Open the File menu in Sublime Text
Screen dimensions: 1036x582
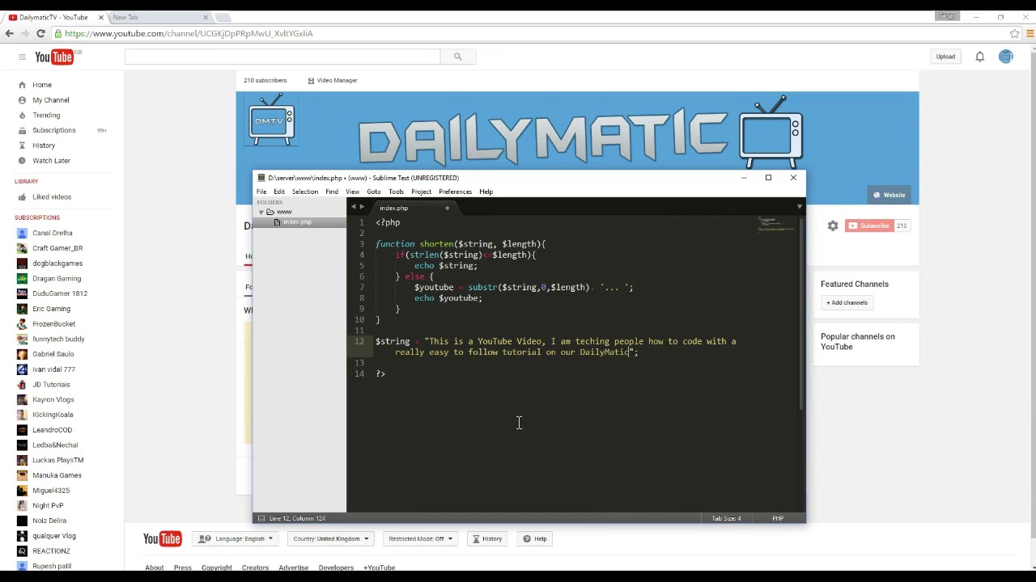[261, 192]
